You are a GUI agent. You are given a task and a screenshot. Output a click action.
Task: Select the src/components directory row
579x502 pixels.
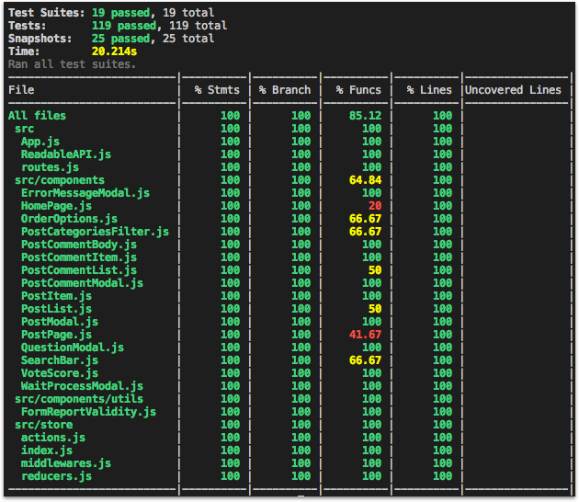point(60,180)
